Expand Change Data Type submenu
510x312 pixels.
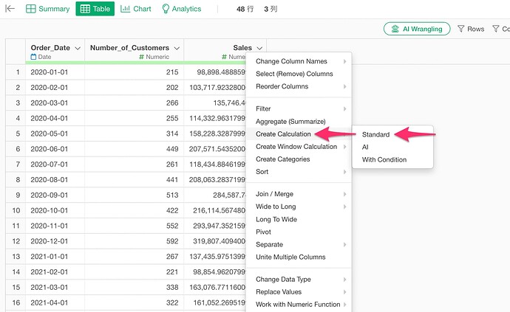(x=299, y=280)
